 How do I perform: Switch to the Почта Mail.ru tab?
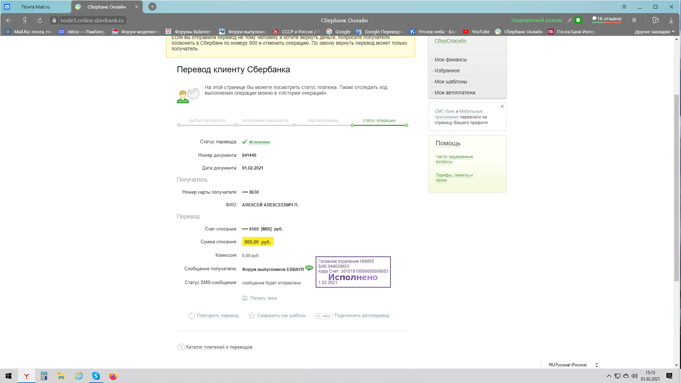point(35,7)
